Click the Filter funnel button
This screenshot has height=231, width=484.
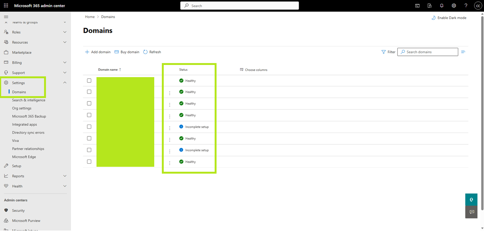pyautogui.click(x=388, y=52)
